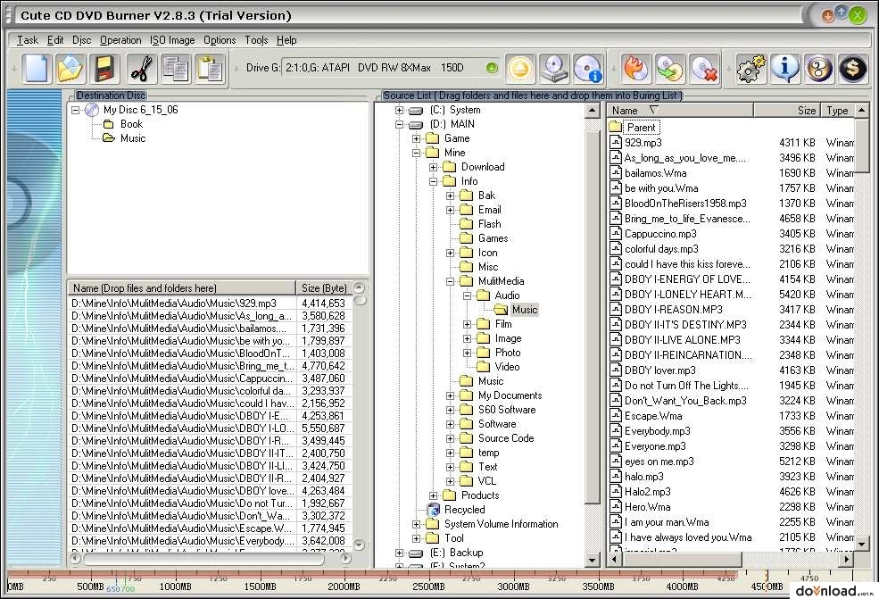Click the Cut scissors icon

click(142, 69)
